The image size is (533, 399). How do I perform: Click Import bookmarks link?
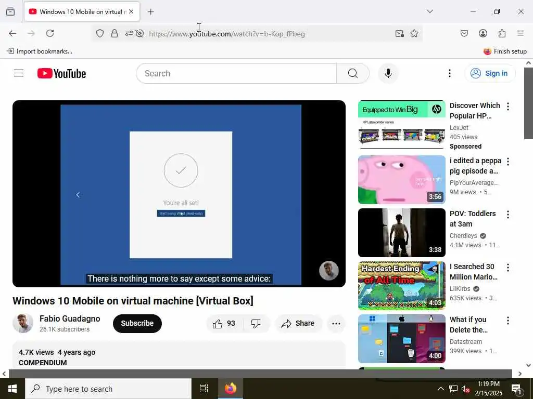coord(40,51)
